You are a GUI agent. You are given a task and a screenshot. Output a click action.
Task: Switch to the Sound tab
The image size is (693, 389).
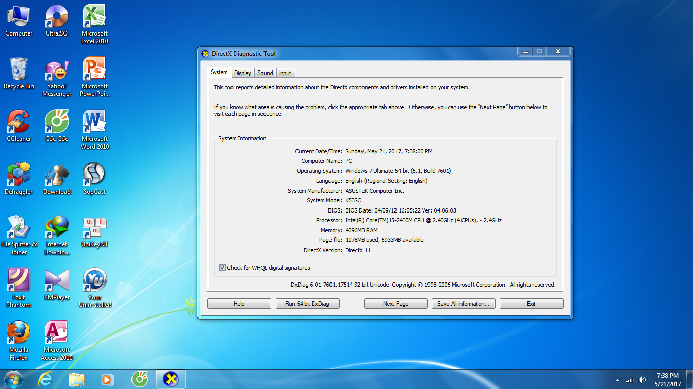tap(265, 73)
